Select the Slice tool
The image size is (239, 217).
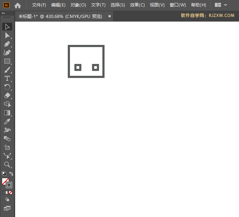7,156
